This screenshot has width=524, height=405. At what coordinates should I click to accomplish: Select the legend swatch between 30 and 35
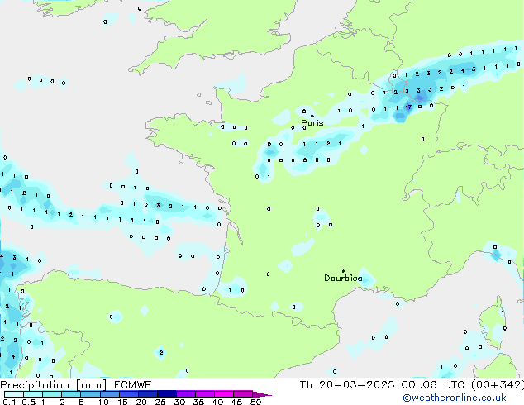pyautogui.click(x=185, y=394)
